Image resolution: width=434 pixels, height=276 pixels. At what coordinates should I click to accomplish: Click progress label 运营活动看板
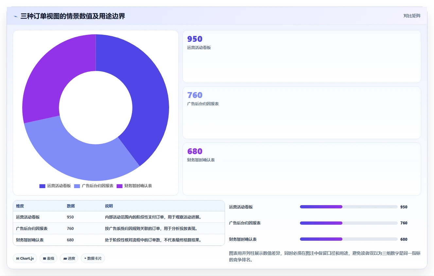pyautogui.click(x=241, y=207)
